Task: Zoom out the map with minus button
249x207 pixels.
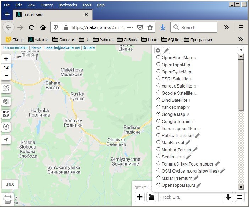Action: [6, 76]
